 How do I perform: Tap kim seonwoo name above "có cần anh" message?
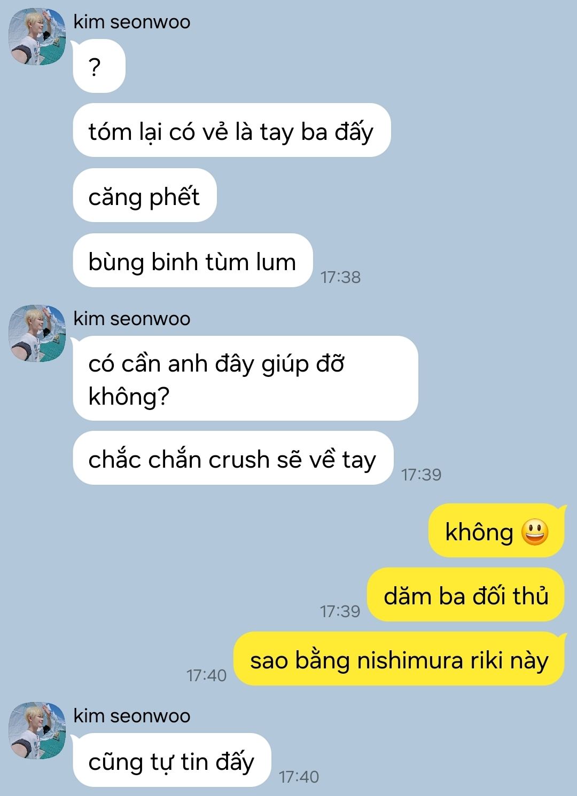[131, 319]
